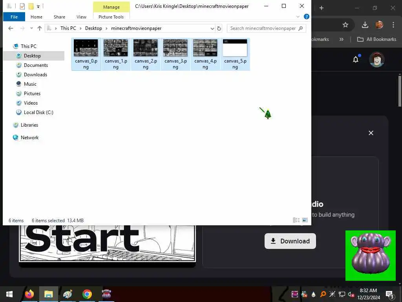Viewport: 402px width, 302px height.
Task: Click Desktop in the address breadcrumb
Action: click(93, 28)
